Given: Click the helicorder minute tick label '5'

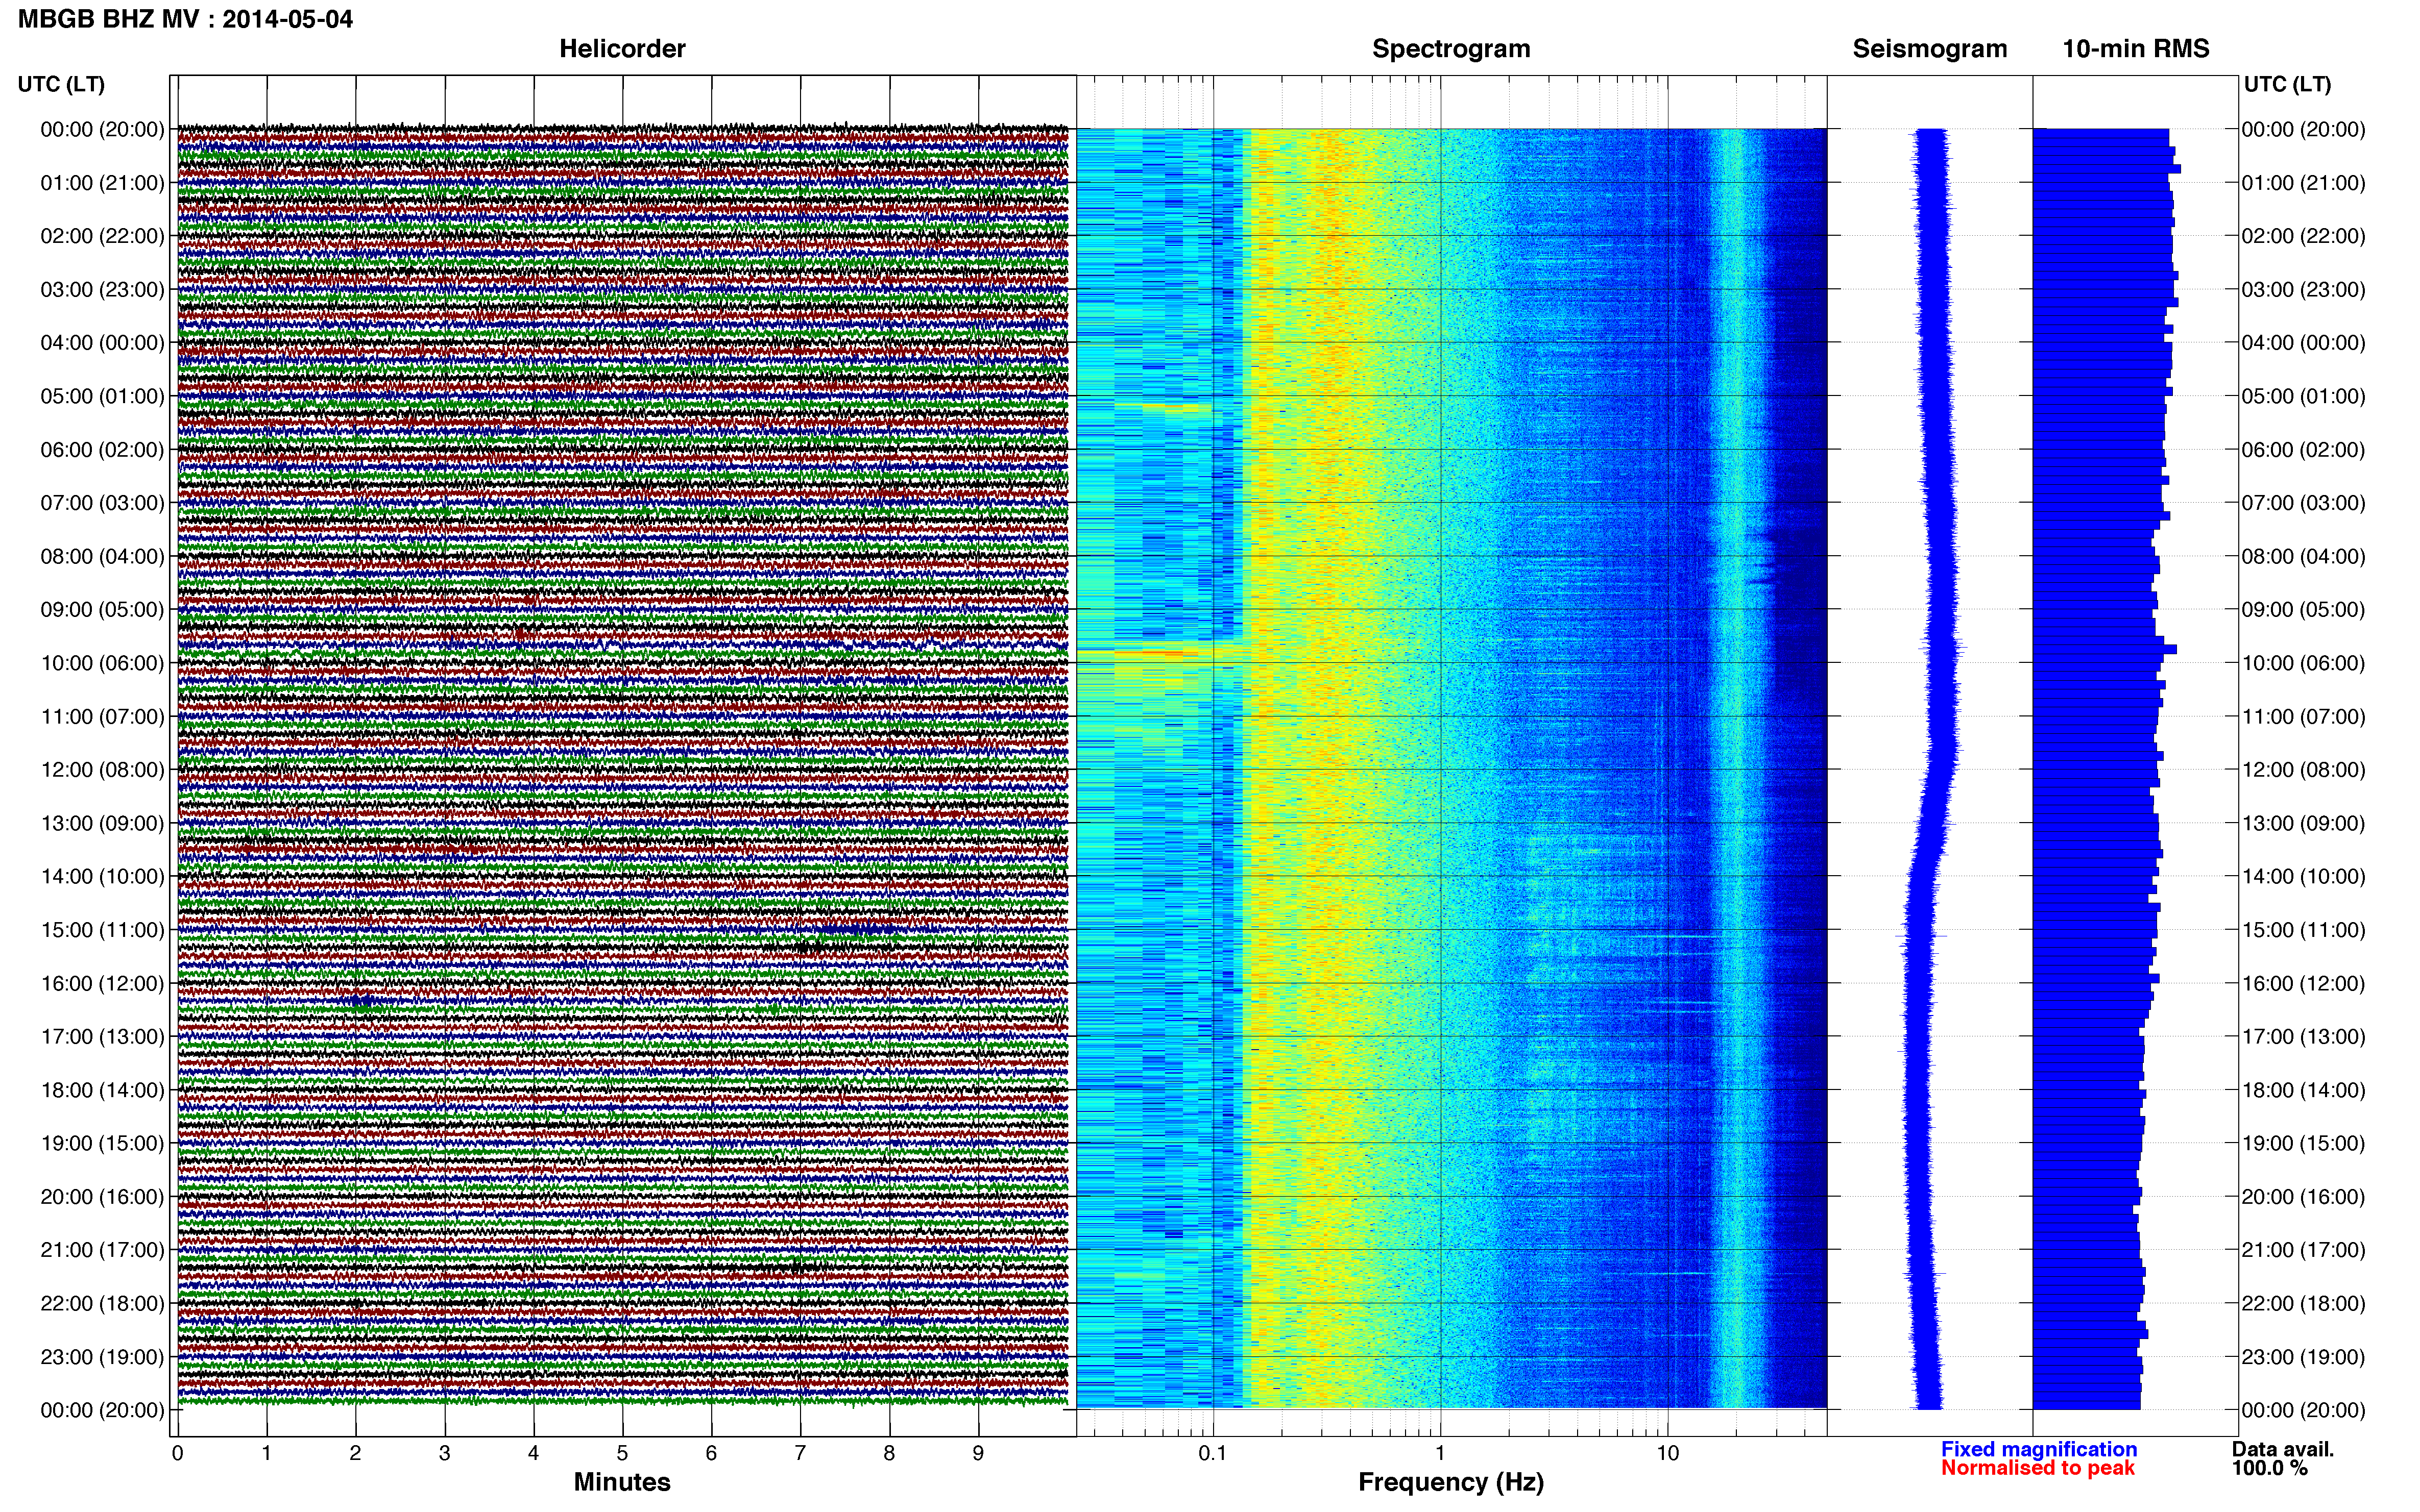Looking at the screenshot, I should [x=622, y=1453].
